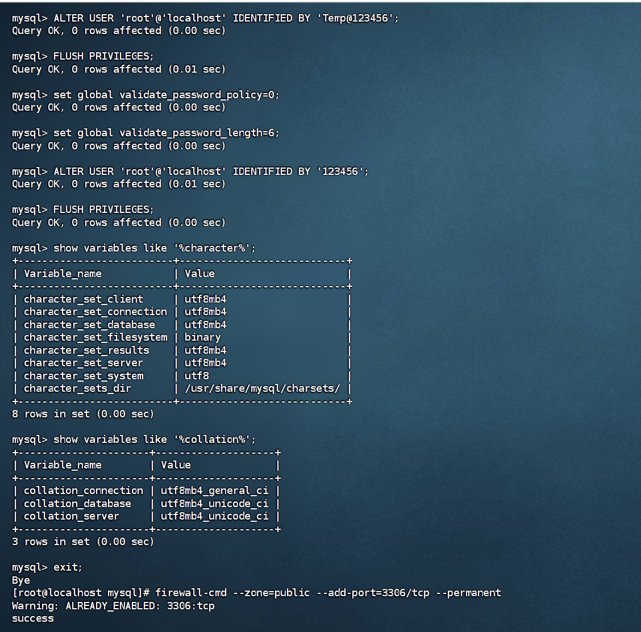Click the utf8mb4 value for character_set_client
This screenshot has height=632, width=641.
click(x=205, y=299)
